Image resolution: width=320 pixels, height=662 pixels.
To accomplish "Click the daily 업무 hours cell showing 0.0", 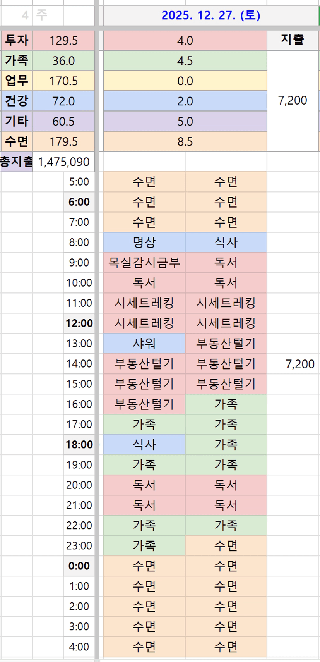I will (x=185, y=81).
